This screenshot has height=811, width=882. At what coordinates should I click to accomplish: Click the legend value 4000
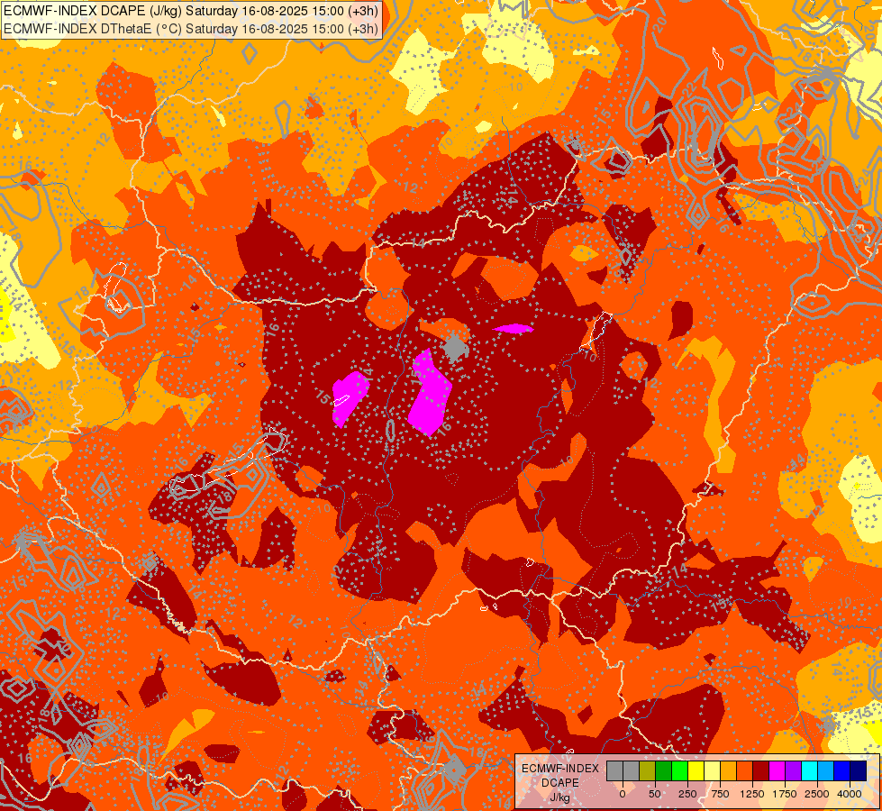coord(850,794)
